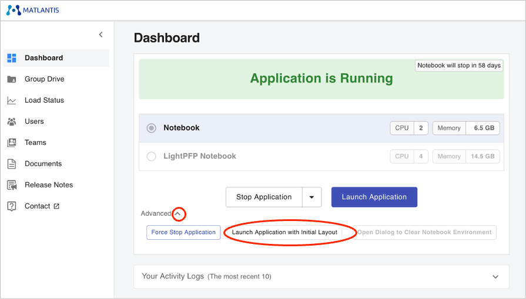Click the Documents file icon
The image size is (526, 299).
pos(12,164)
